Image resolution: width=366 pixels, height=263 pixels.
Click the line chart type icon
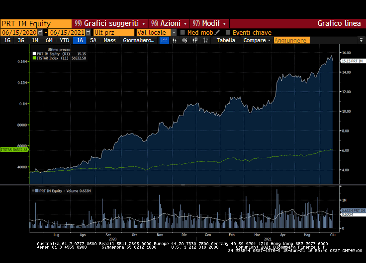(x=165, y=40)
